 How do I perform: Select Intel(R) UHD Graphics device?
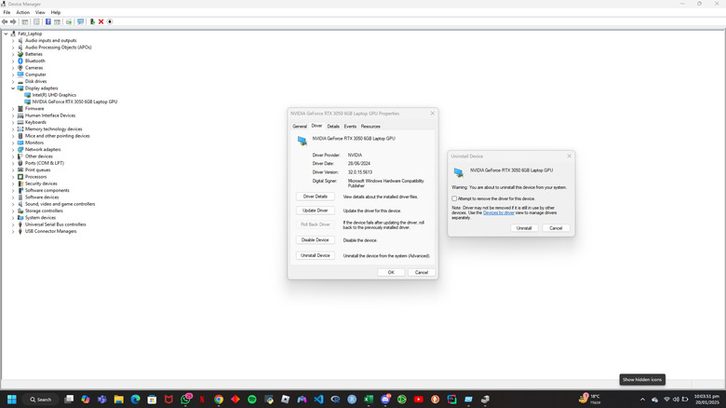pyautogui.click(x=54, y=95)
